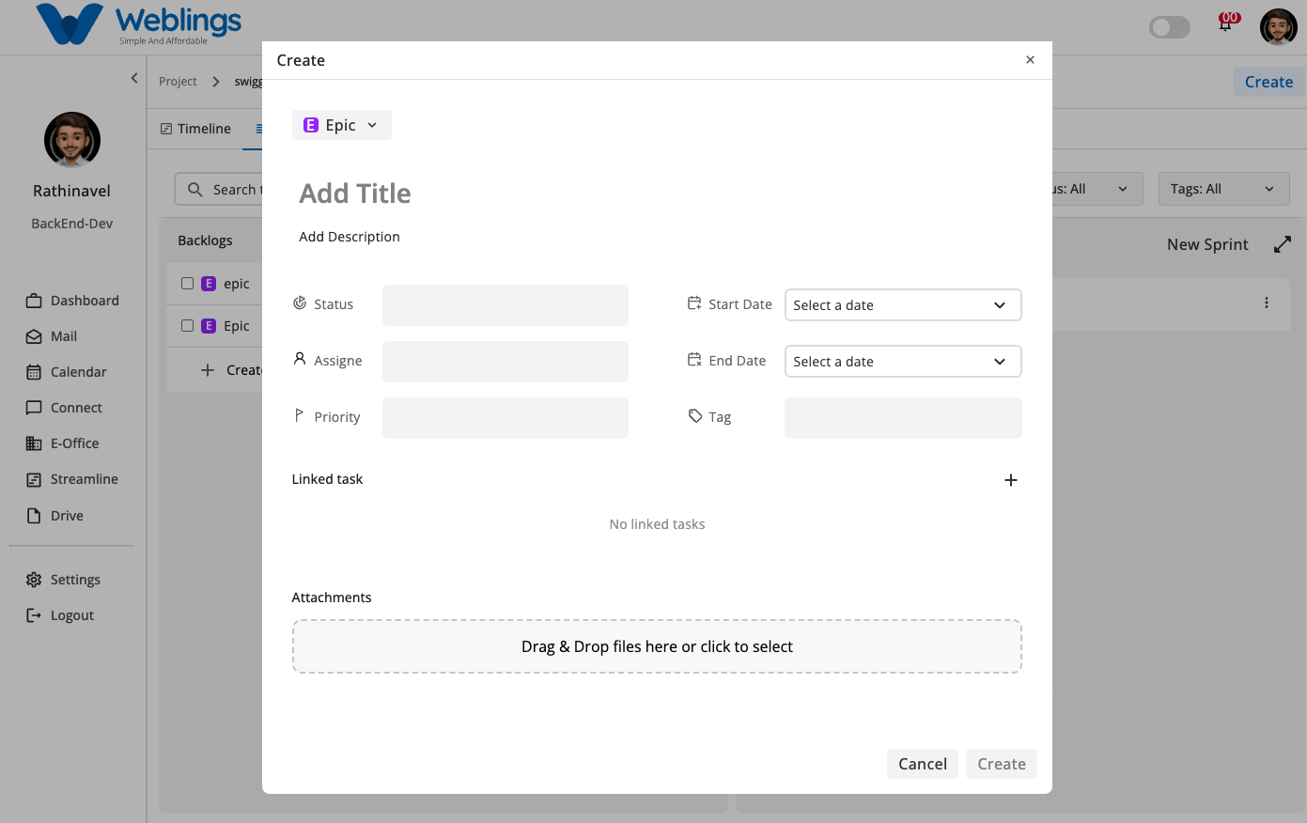Toggle the switch in the top bar

pyautogui.click(x=1170, y=27)
